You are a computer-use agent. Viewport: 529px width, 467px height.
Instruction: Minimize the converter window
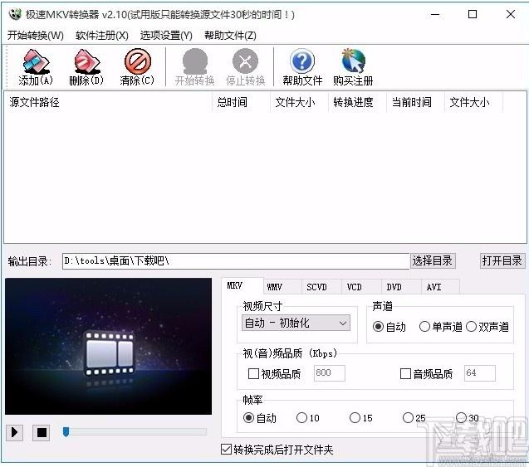click(435, 14)
